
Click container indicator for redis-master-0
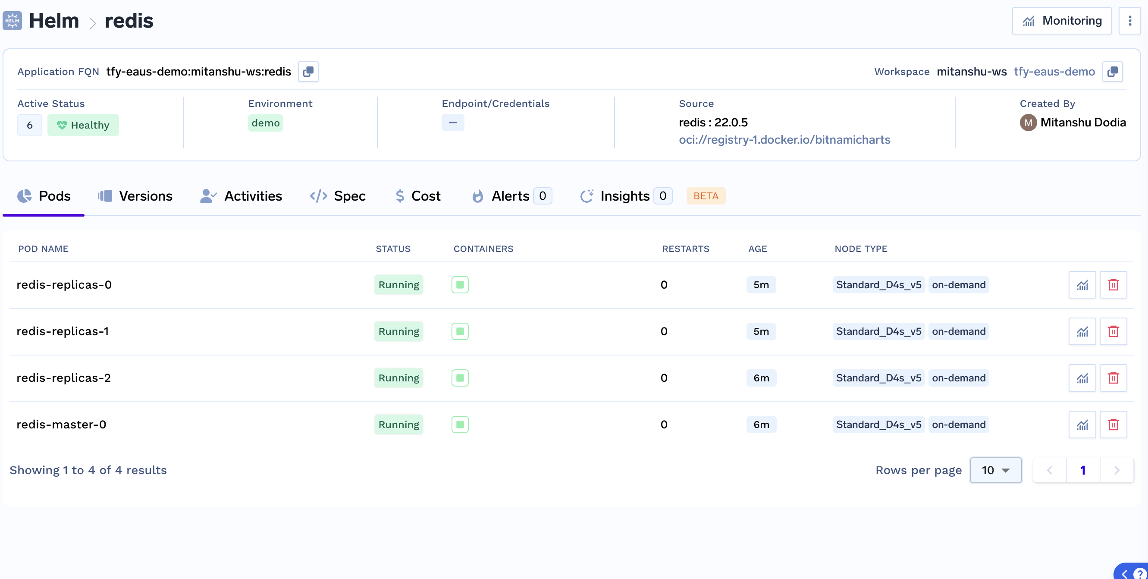click(x=460, y=425)
